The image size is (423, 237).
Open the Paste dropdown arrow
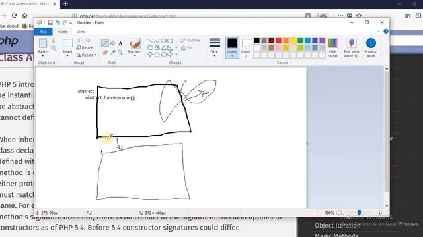[42, 55]
